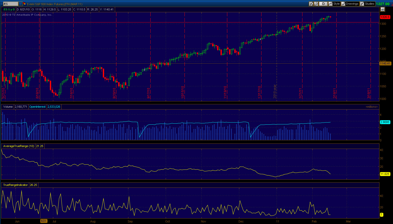This screenshot has width=393, height=224.
Task: Open the Drawings menu
Action: tap(350, 4)
